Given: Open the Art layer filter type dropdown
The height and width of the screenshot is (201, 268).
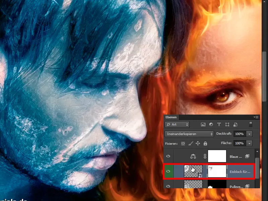Looking at the screenshot, I should [x=177, y=124].
